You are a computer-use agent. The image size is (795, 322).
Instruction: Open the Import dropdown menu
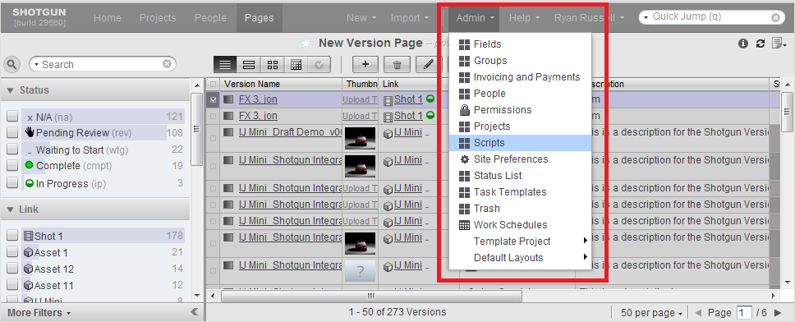pyautogui.click(x=410, y=18)
